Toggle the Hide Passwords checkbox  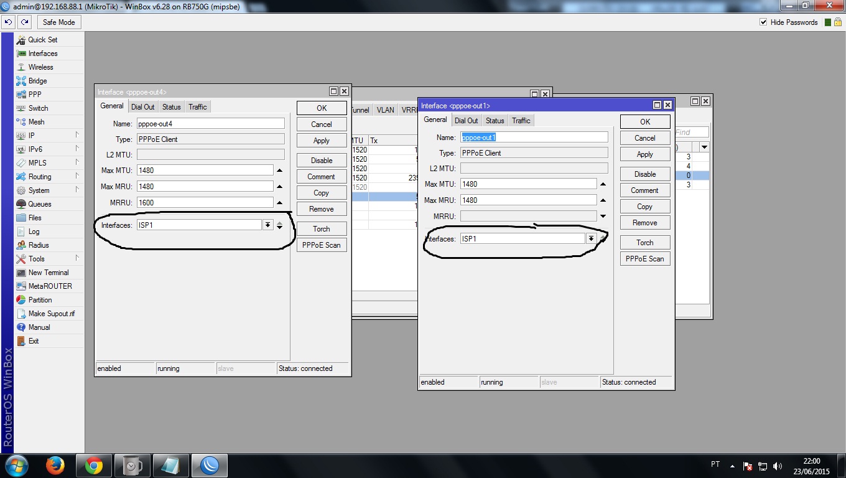click(x=763, y=22)
